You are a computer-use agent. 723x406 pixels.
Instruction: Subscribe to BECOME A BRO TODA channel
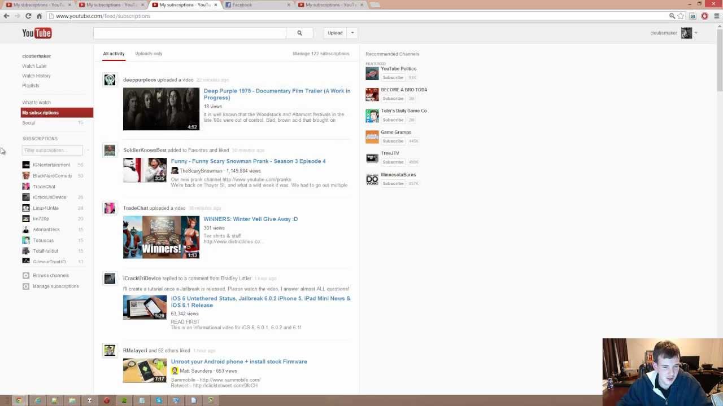click(x=393, y=99)
